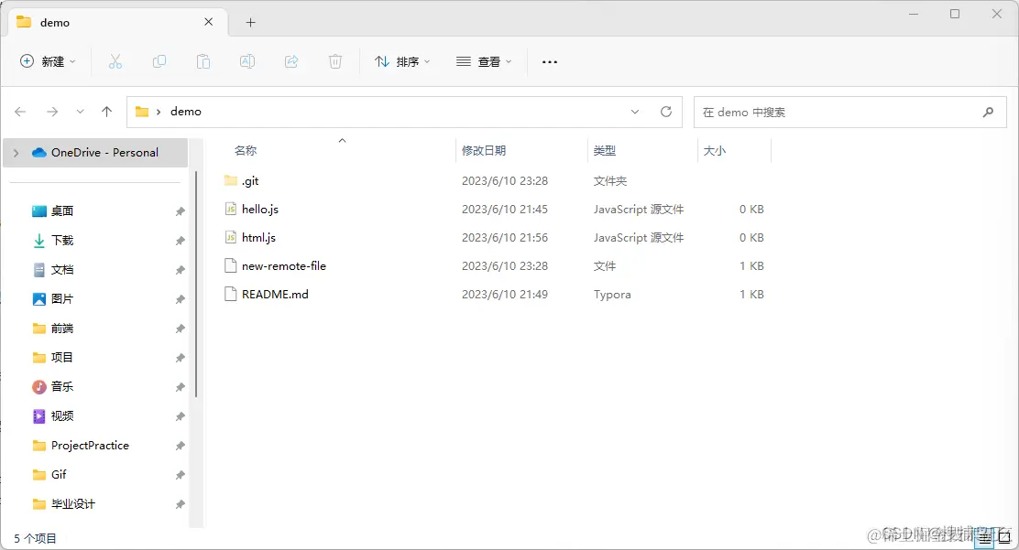Click the 5 个项目 status text

point(35,538)
